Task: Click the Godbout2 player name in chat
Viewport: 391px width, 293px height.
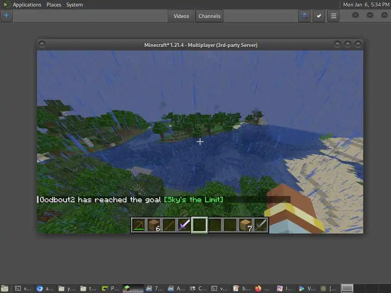Action: click(x=57, y=200)
